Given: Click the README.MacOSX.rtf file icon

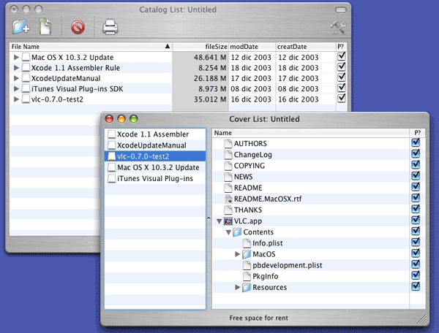Looking at the screenshot, I should [228, 199].
